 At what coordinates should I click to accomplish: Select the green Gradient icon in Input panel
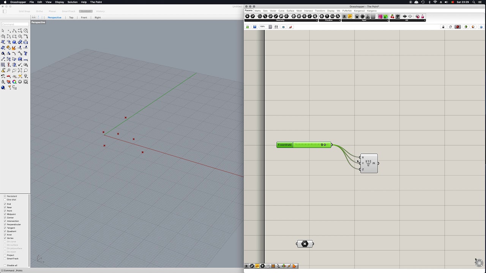pos(385,16)
